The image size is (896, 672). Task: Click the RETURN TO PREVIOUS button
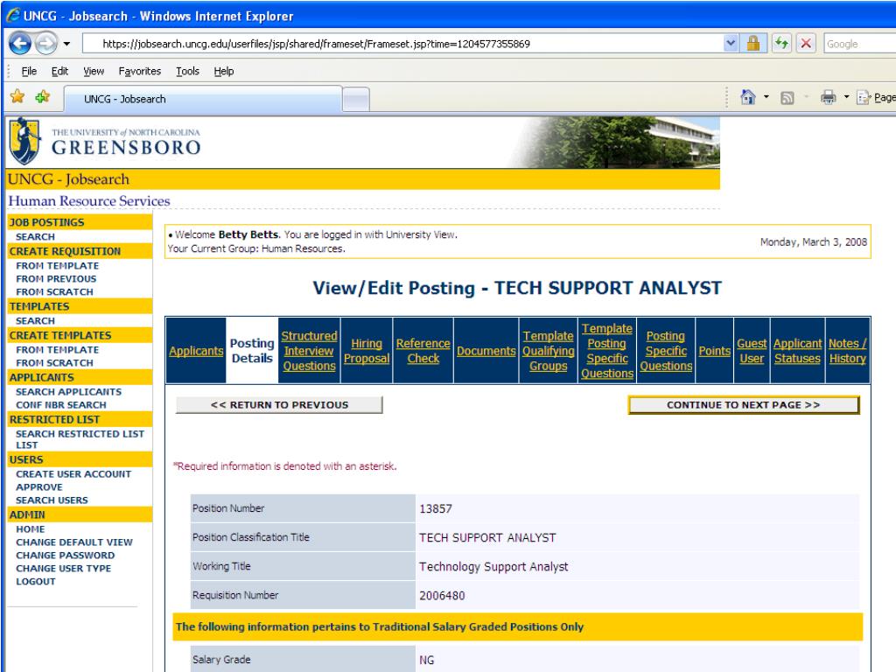[x=279, y=404]
